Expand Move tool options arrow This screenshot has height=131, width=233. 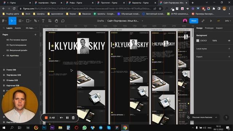click(x=15, y=21)
